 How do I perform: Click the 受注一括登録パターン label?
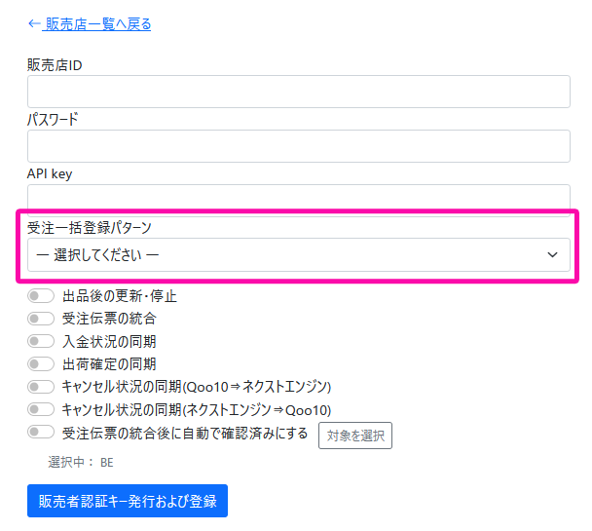click(x=90, y=228)
